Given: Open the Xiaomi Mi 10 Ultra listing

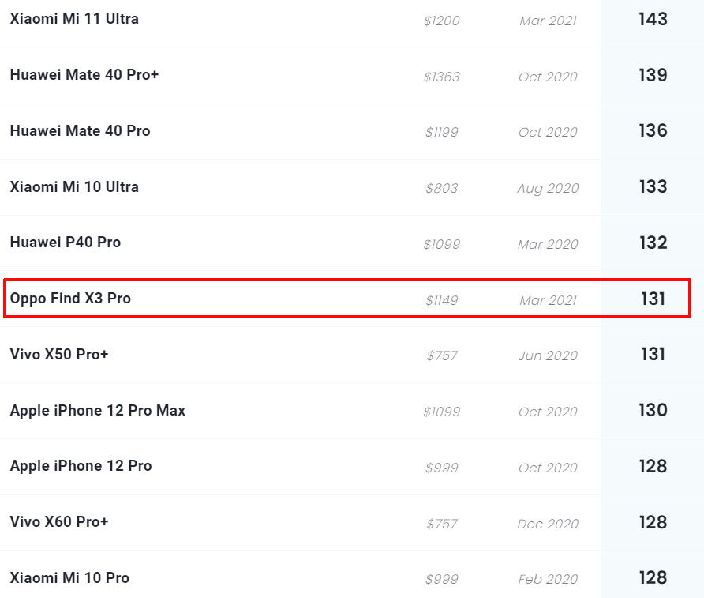Looking at the screenshot, I should 74,187.
